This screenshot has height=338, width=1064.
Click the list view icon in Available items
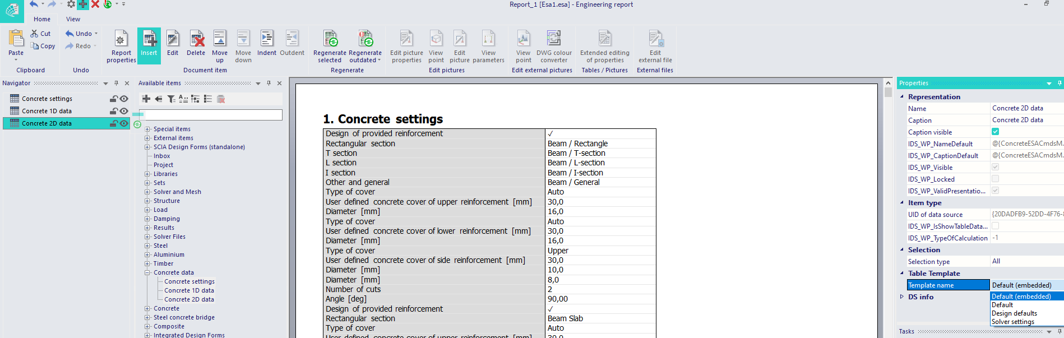[x=208, y=99]
